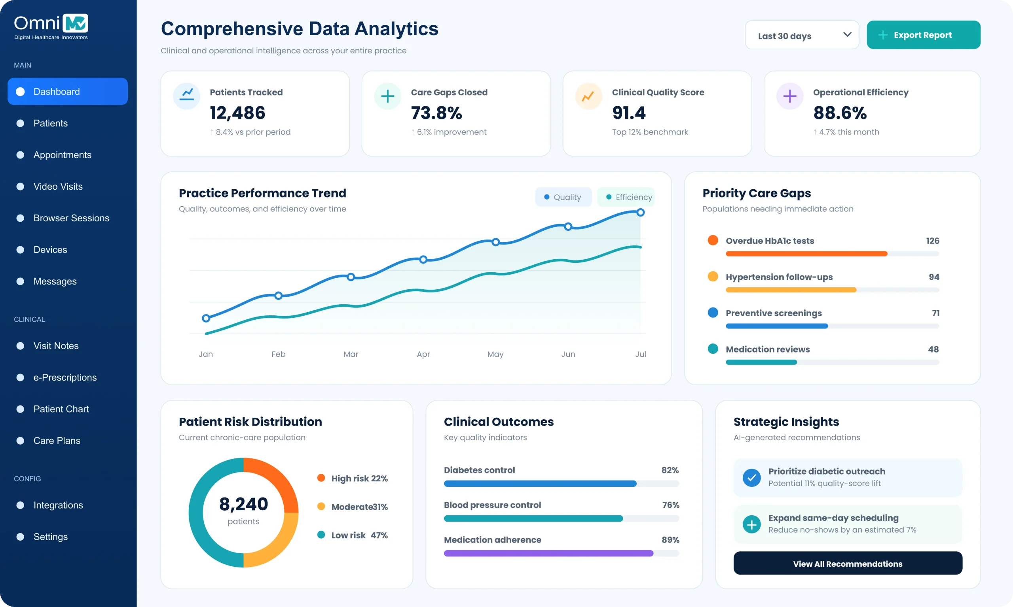The width and height of the screenshot is (1013, 607).
Task: Click the Jun label on the chart axis
Action: (568, 354)
